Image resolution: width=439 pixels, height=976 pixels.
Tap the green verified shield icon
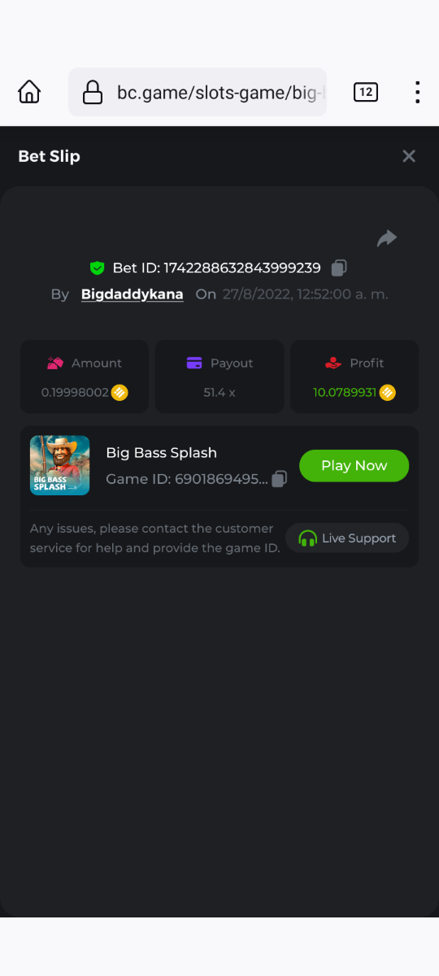pos(98,268)
